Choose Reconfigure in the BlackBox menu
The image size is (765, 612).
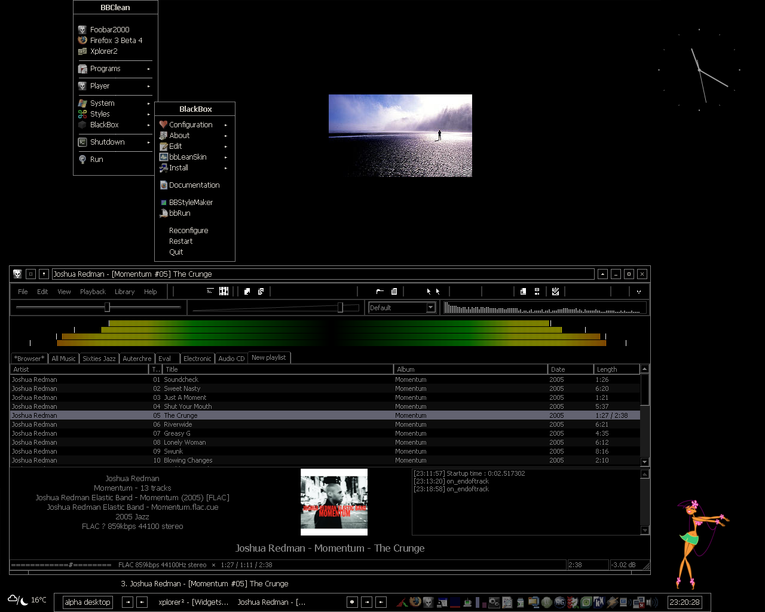(189, 231)
